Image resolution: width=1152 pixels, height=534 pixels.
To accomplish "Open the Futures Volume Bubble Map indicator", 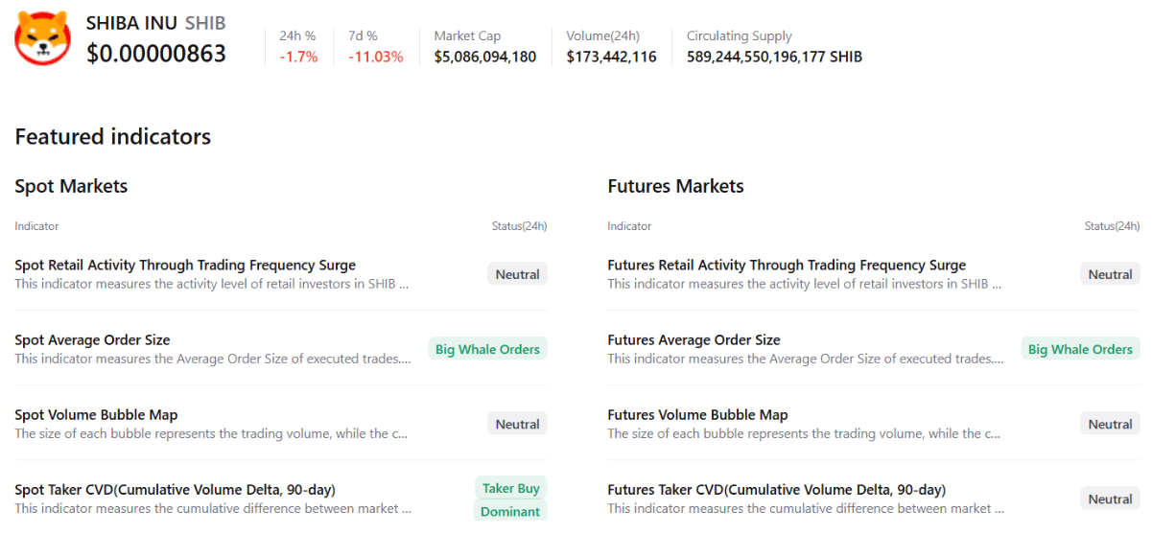I will point(697,415).
